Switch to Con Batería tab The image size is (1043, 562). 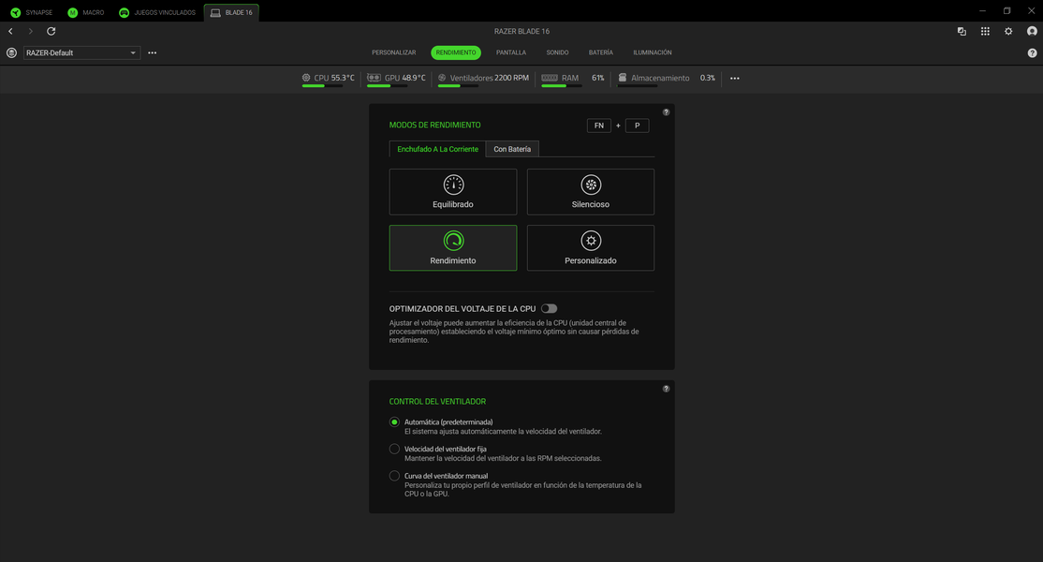(512, 149)
